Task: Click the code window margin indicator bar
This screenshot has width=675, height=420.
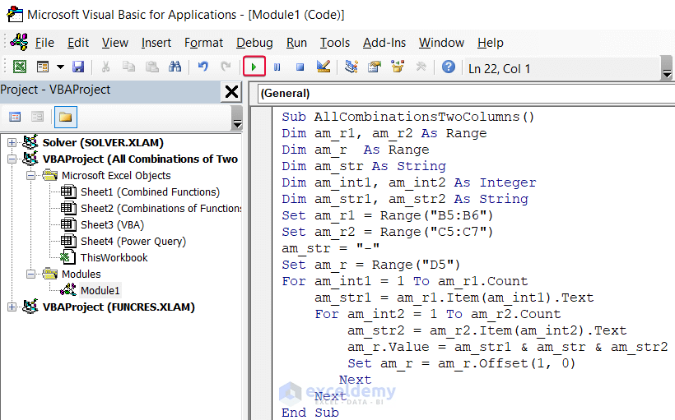Action: [x=261, y=263]
